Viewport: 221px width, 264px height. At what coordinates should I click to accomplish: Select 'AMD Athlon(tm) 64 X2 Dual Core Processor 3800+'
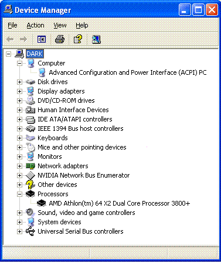point(120,203)
